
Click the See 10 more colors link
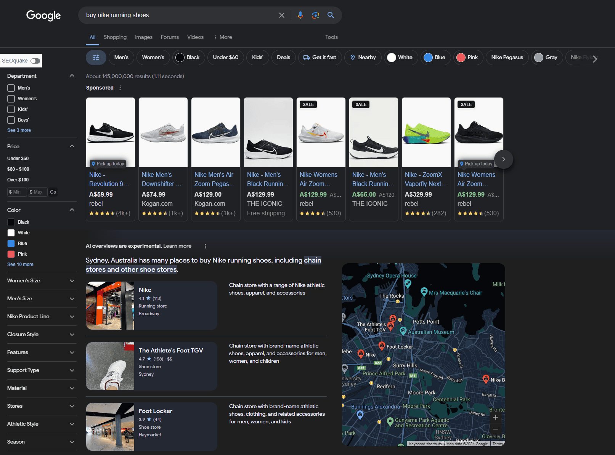pos(20,264)
